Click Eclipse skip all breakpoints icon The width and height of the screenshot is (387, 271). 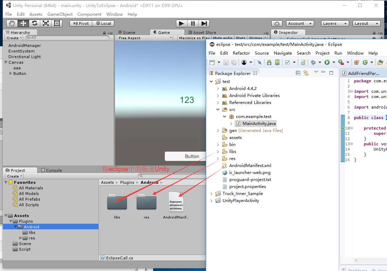pos(259,62)
